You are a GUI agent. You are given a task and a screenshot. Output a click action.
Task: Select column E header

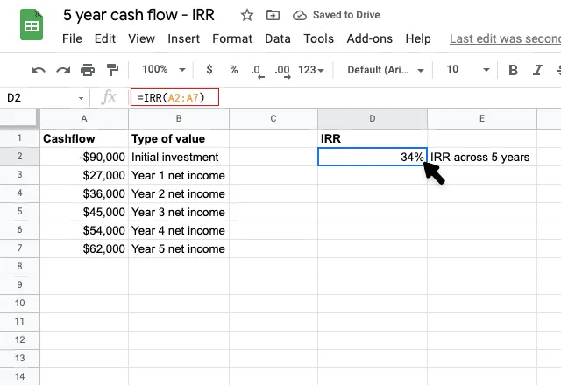pyautogui.click(x=482, y=119)
